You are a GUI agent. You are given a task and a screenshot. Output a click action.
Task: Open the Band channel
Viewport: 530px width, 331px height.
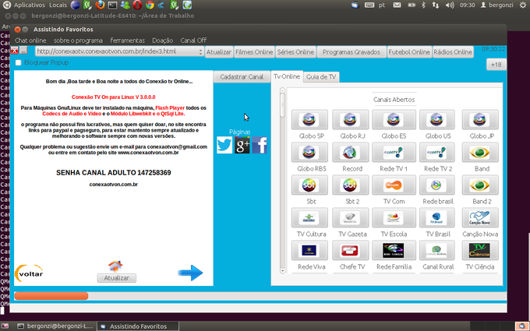(480, 153)
